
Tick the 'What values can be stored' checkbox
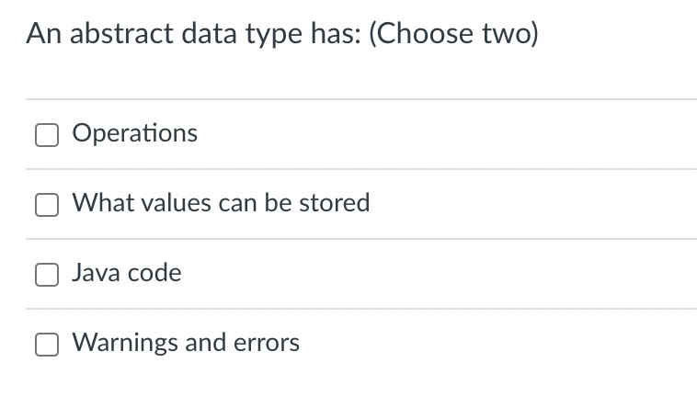click(46, 205)
